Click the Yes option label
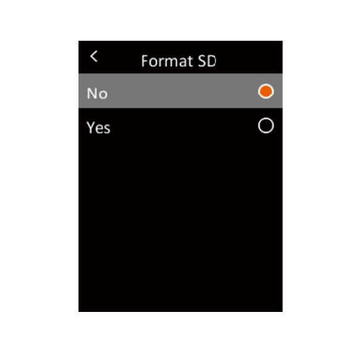 pyautogui.click(x=98, y=127)
